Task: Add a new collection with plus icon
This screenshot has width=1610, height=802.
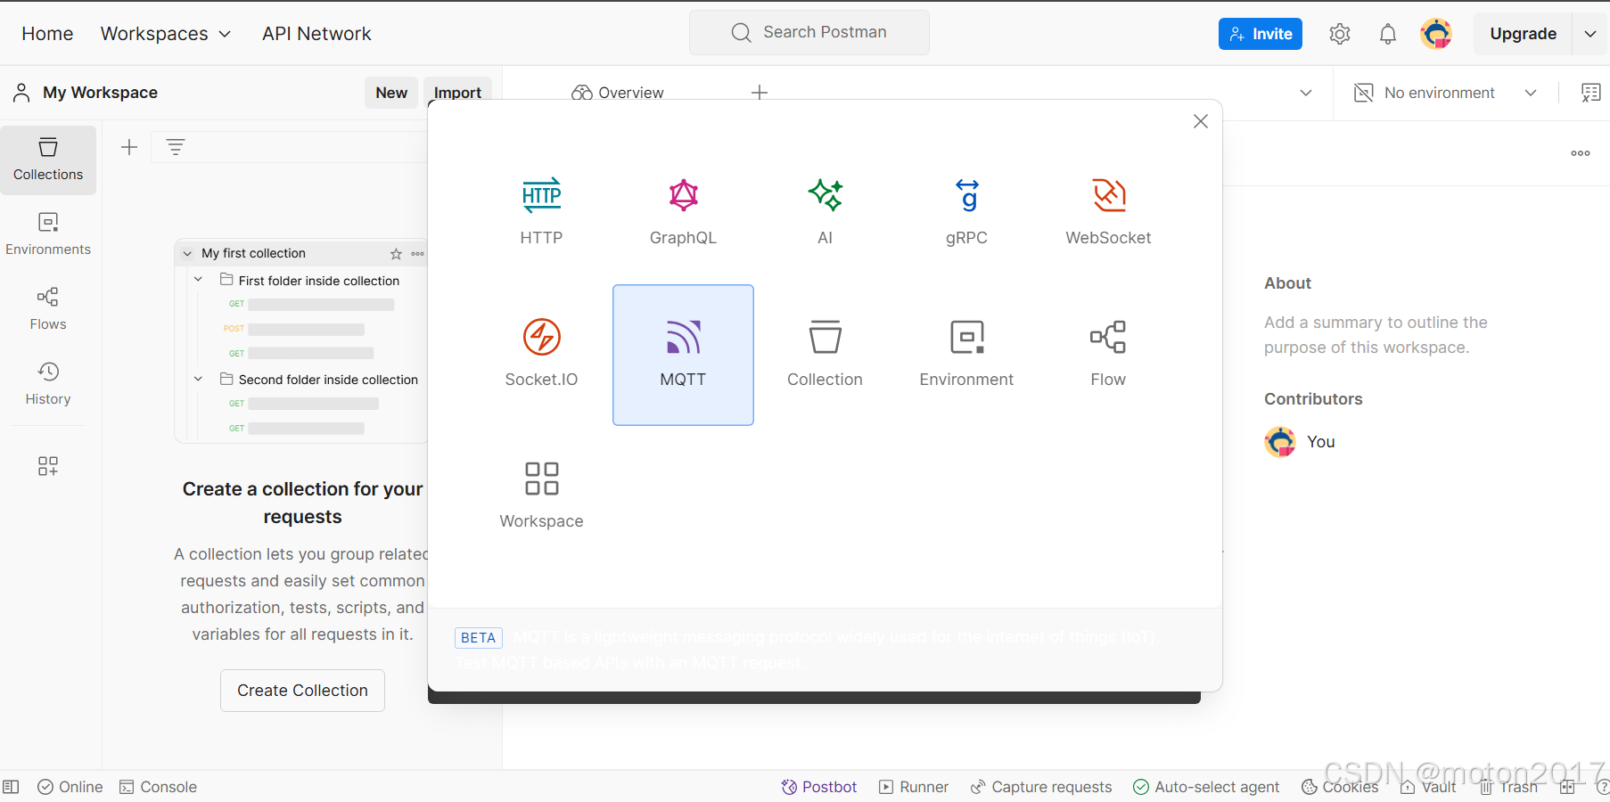Action: (129, 147)
